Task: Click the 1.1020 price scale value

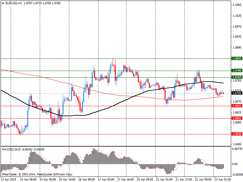Action: [237, 16]
